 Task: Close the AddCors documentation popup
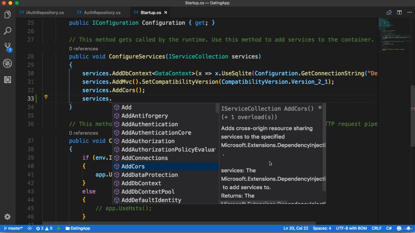point(320,108)
